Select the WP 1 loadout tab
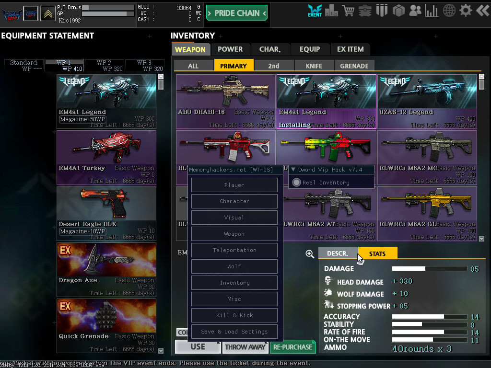 [x=64, y=65]
